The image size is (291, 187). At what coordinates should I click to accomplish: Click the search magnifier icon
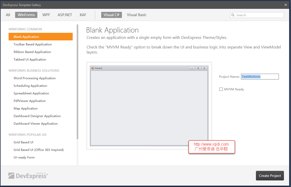pyautogui.click(x=233, y=15)
